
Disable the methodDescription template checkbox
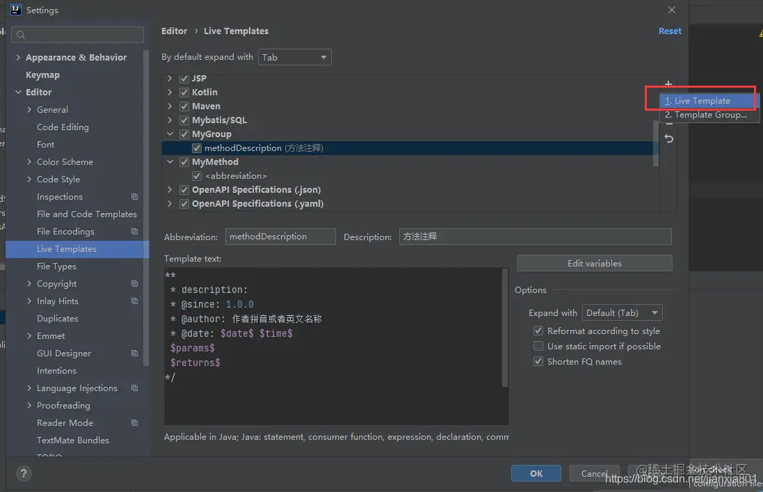(x=197, y=148)
